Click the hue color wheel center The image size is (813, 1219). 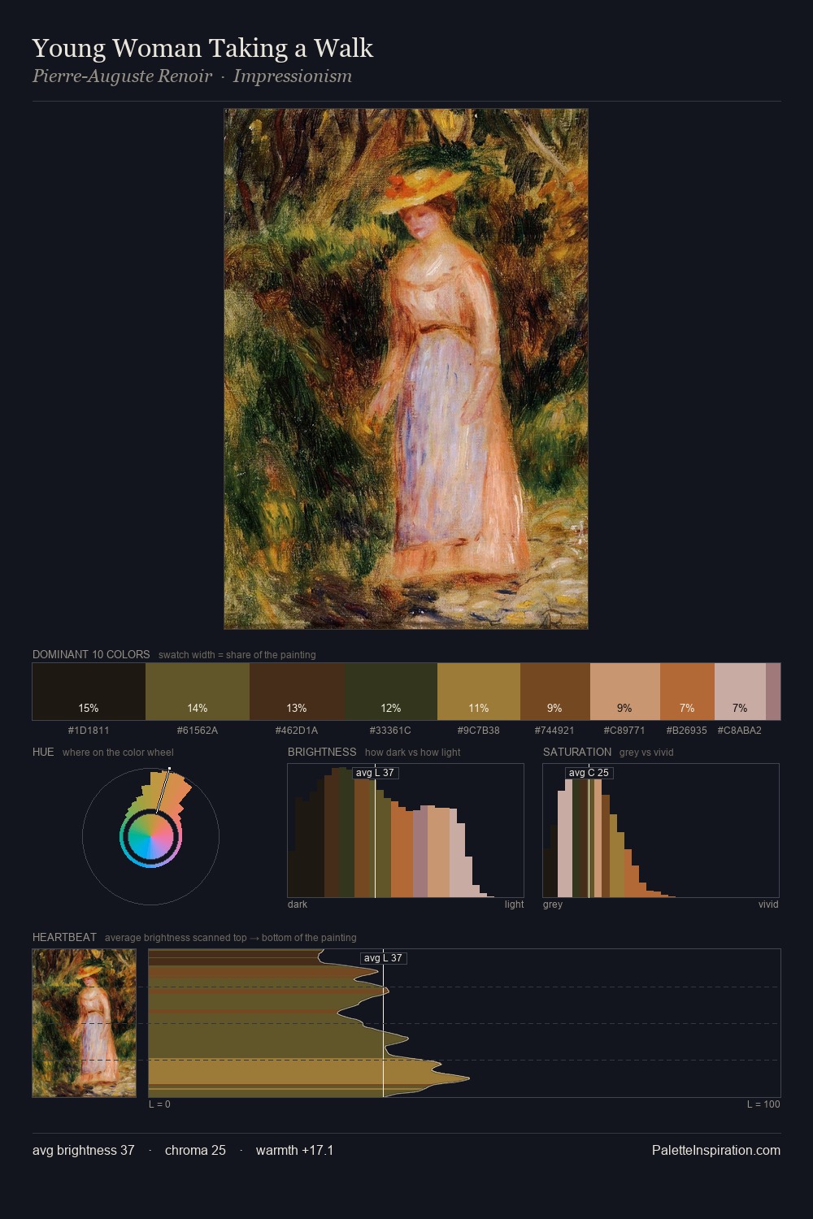coord(150,835)
